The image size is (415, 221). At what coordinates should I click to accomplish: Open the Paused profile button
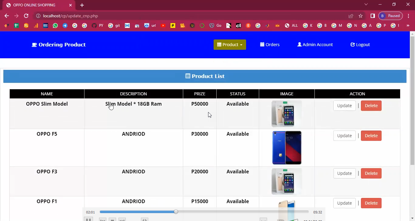pos(390,16)
